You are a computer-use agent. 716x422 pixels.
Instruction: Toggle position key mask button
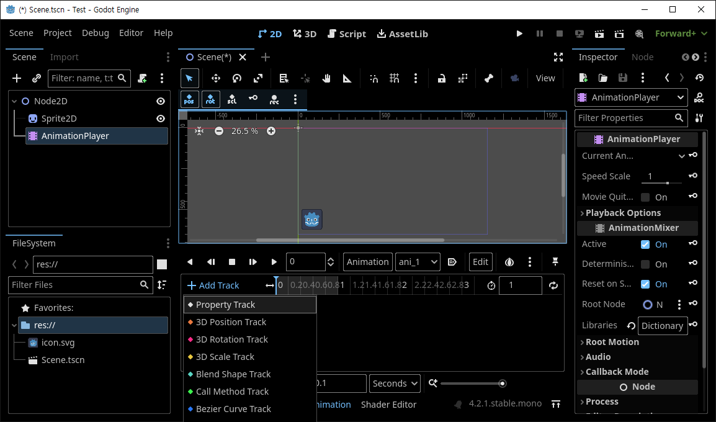pos(189,99)
